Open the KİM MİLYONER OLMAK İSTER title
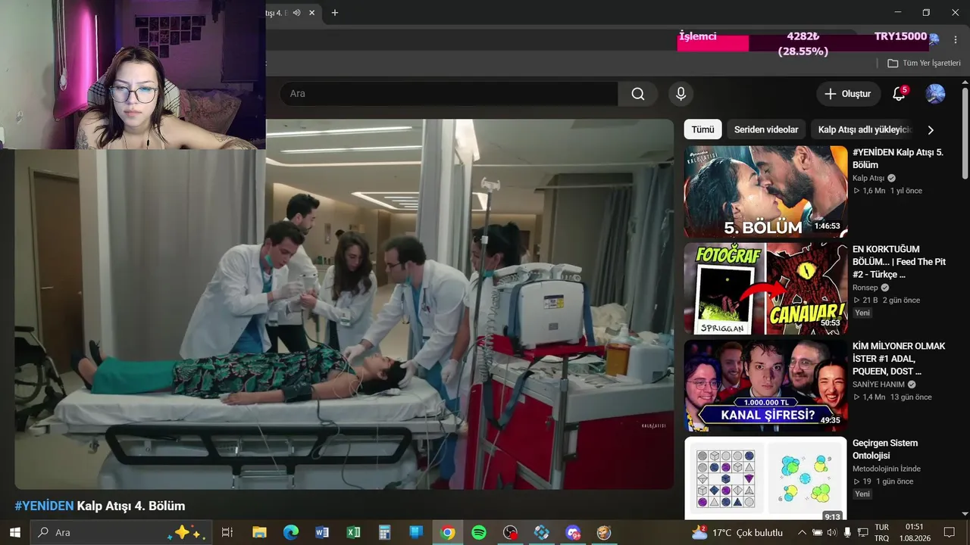Image resolution: width=970 pixels, height=545 pixels. tap(899, 358)
